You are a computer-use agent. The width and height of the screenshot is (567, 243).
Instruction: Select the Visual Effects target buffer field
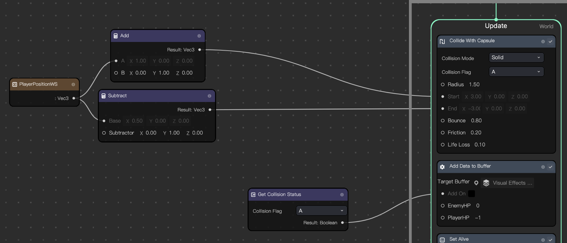tap(507, 183)
